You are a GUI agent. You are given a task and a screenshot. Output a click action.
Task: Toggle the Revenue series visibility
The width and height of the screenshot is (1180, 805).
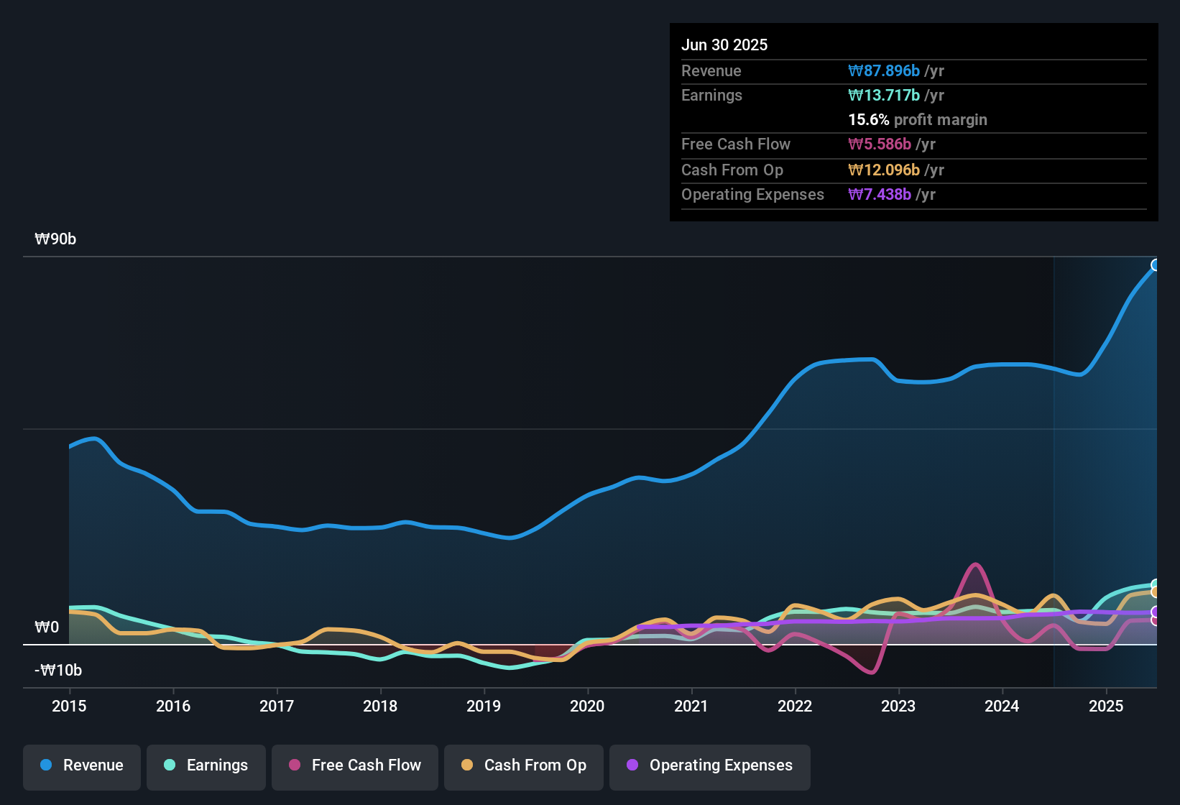(x=81, y=765)
